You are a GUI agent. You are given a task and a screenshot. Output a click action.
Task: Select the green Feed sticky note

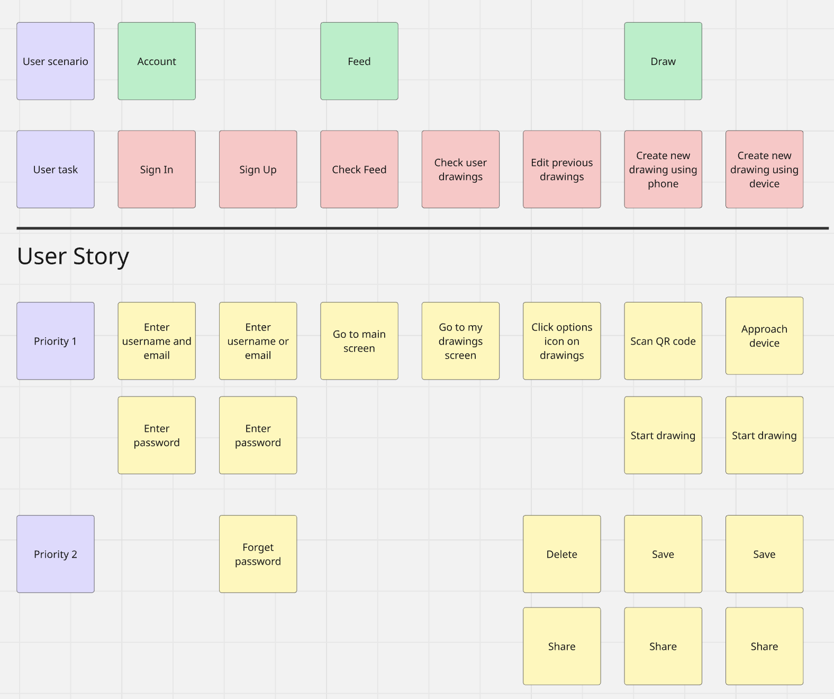(359, 61)
